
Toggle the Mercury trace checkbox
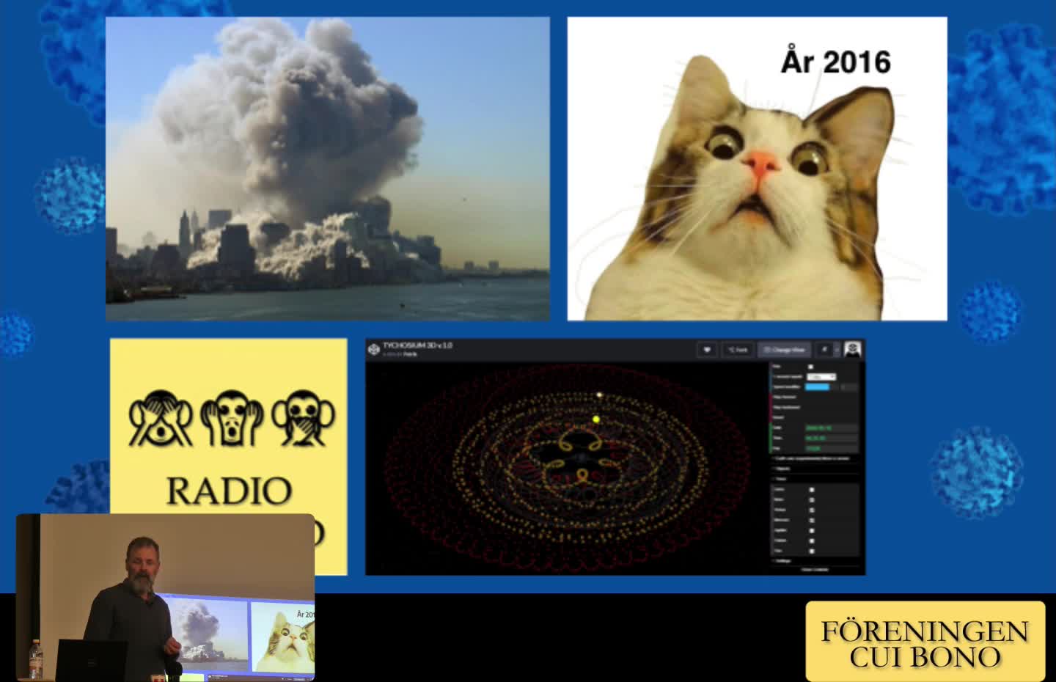coord(812,520)
